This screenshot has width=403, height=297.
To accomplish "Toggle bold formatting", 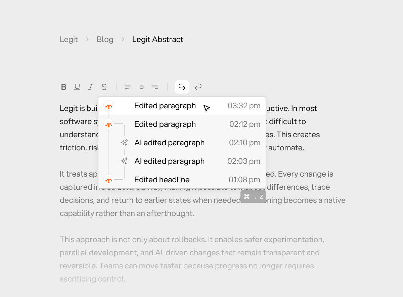I will pos(63,87).
